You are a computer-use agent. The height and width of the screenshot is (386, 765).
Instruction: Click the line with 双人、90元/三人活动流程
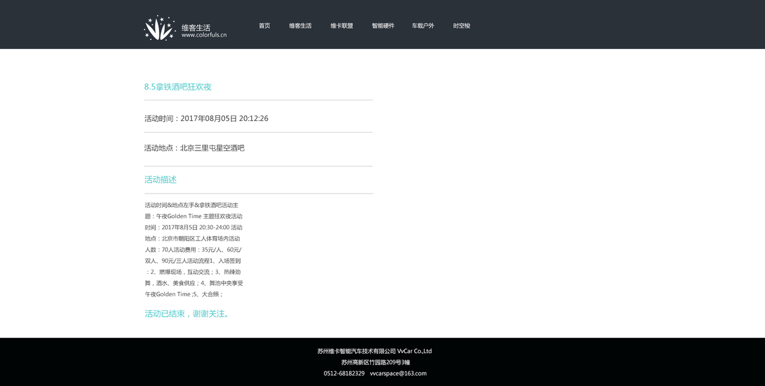193,261
